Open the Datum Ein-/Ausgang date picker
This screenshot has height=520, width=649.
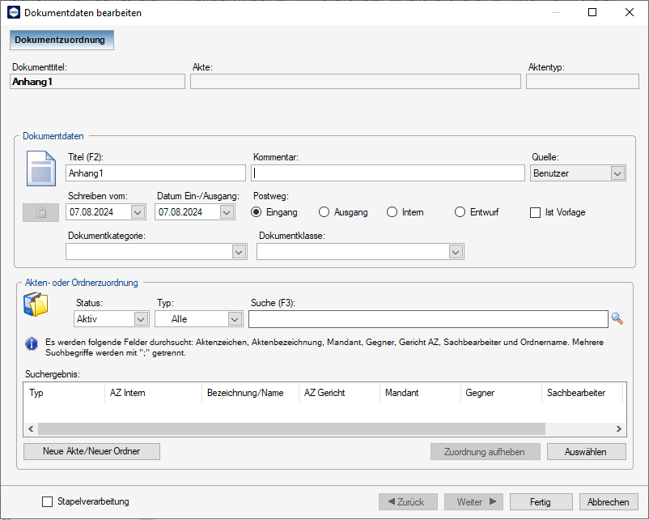[x=227, y=212]
